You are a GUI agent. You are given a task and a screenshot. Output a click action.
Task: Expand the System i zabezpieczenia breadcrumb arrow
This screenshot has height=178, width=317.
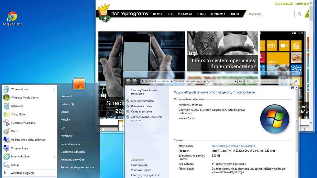pyautogui.click(x=204, y=81)
